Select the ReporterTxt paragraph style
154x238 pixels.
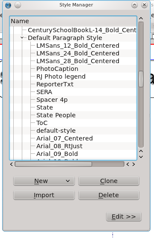55,84
